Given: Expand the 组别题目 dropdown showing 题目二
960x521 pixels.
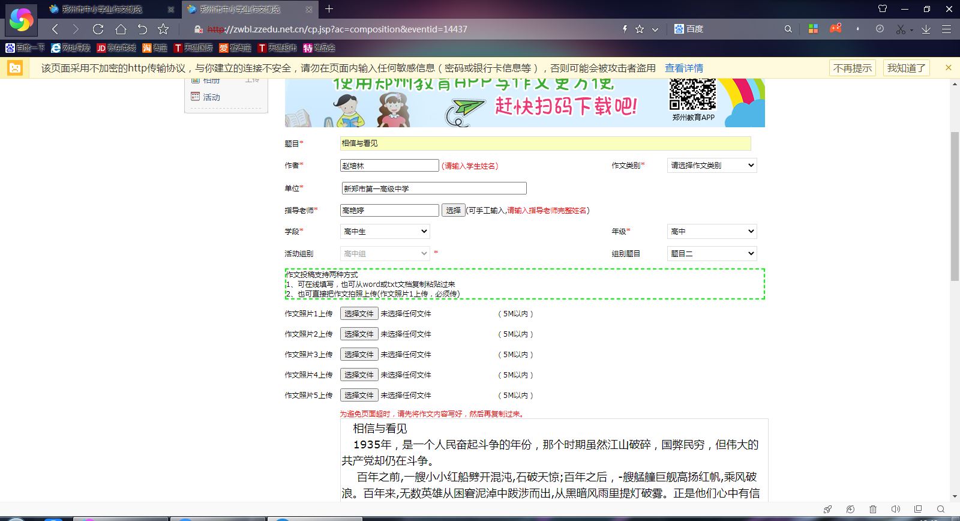Looking at the screenshot, I should (712, 254).
